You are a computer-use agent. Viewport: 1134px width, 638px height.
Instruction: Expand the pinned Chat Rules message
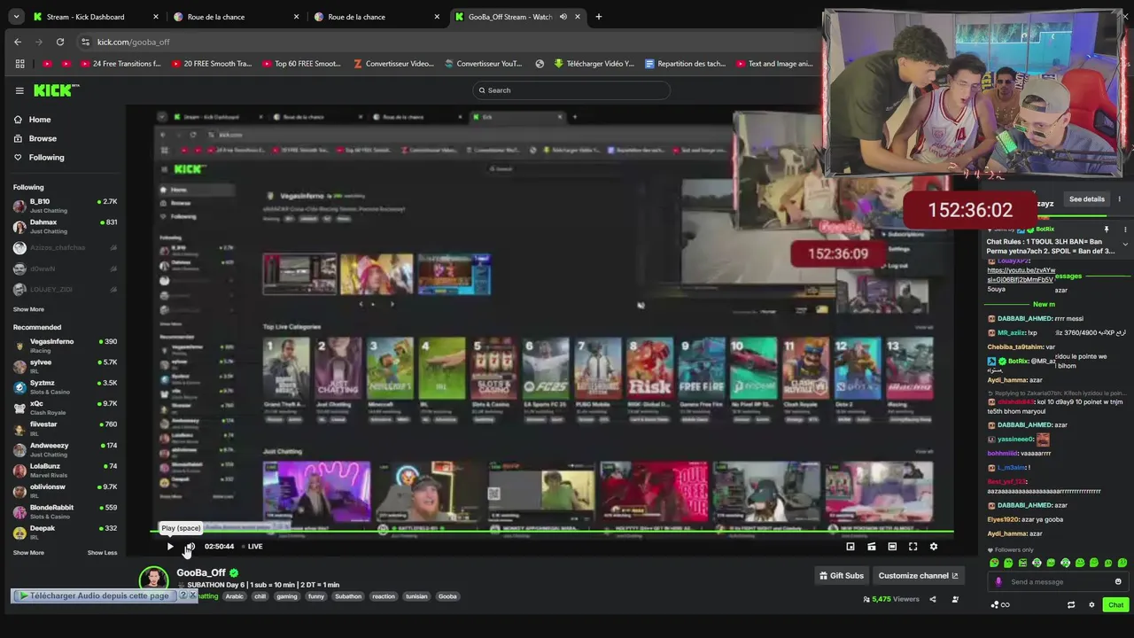pyautogui.click(x=1125, y=244)
